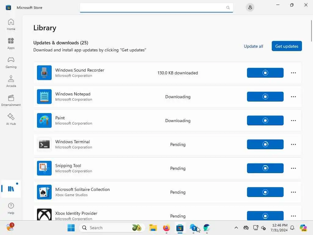Viewport: 313px width, 235px height.
Task: Open the taskbar clock showing 12:46 PM
Action: 279,228
